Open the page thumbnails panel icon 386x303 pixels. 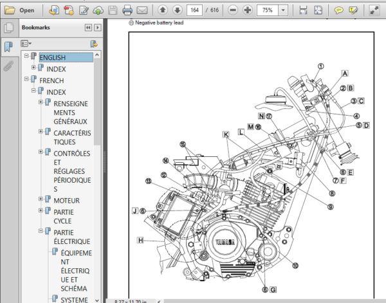pos(8,28)
